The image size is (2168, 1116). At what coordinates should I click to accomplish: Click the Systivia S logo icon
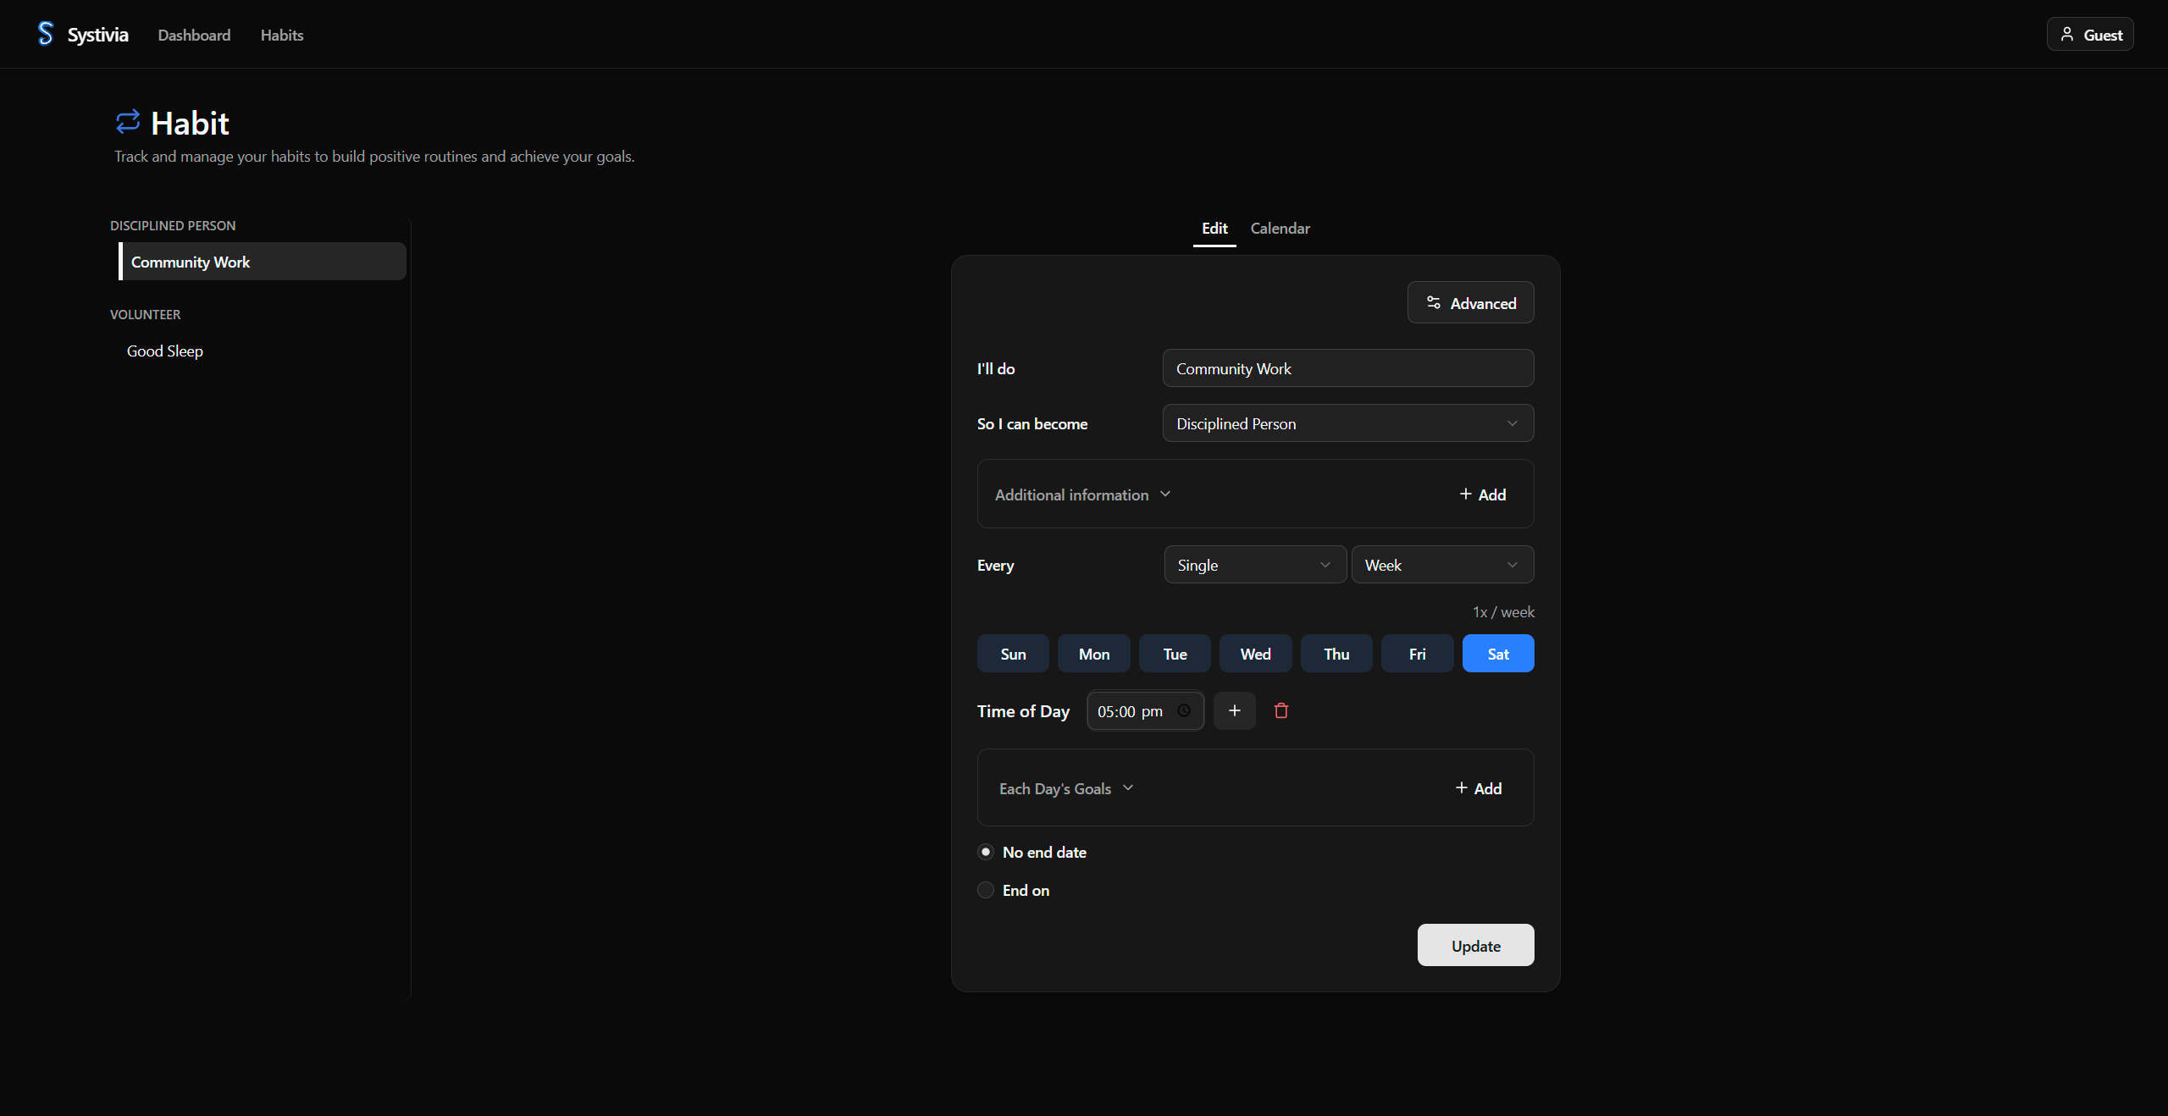[46, 34]
